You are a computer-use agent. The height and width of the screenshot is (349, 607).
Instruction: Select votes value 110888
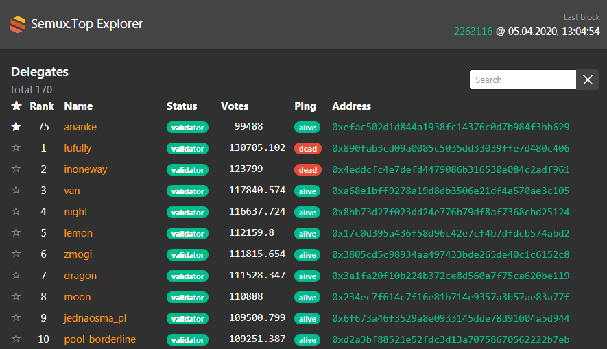(x=246, y=297)
